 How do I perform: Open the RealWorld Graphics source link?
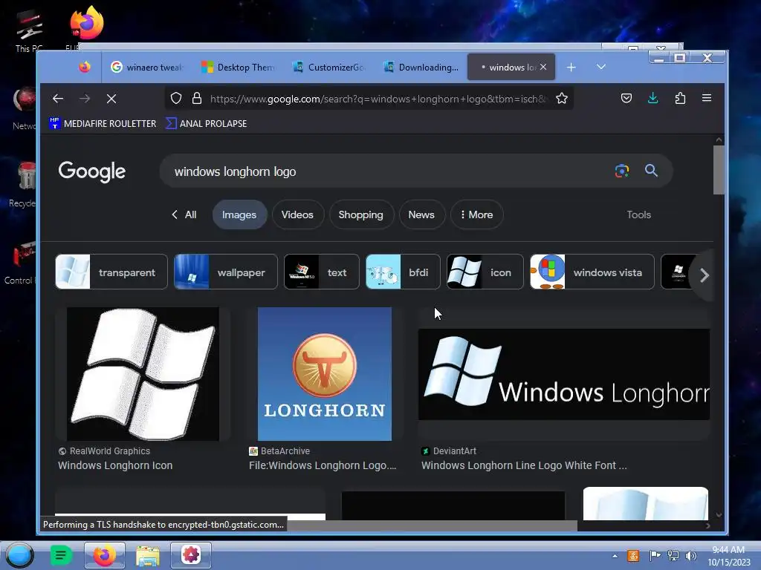click(104, 451)
